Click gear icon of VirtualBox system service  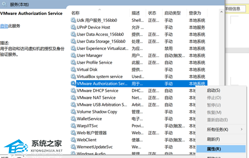pos(73,77)
